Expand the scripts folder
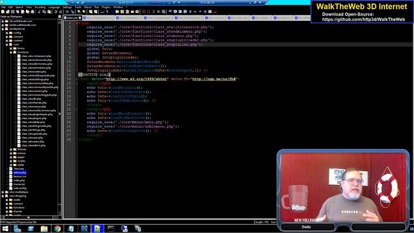The height and width of the screenshot is (233, 414). click(x=11, y=161)
